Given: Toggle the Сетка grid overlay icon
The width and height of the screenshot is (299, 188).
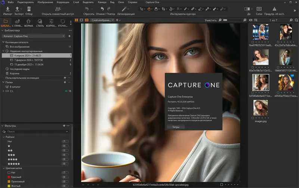Looking at the screenshot, I should coord(259,9).
